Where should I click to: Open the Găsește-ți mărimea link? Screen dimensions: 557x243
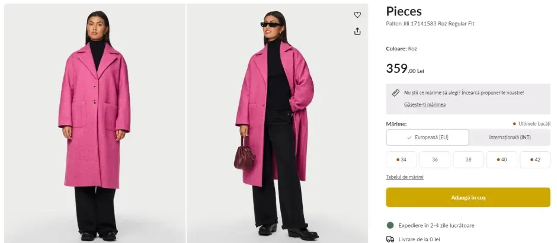(x=425, y=105)
